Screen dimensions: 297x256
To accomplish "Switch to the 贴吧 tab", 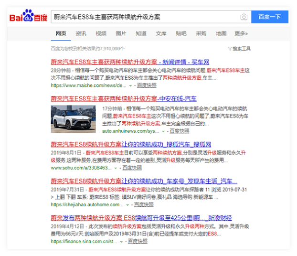I will pyautogui.click(x=181, y=33).
